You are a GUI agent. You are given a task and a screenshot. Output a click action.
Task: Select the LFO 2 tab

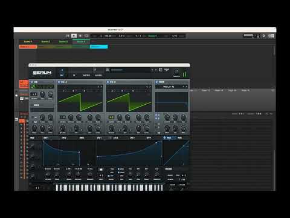click(116, 138)
